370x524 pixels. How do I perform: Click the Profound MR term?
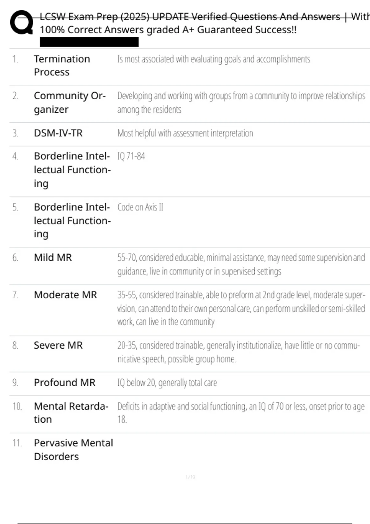pyautogui.click(x=64, y=383)
